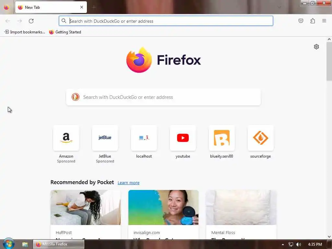The image size is (332, 249).
Task: Open Windows Explorer from taskbar
Action: point(25,244)
